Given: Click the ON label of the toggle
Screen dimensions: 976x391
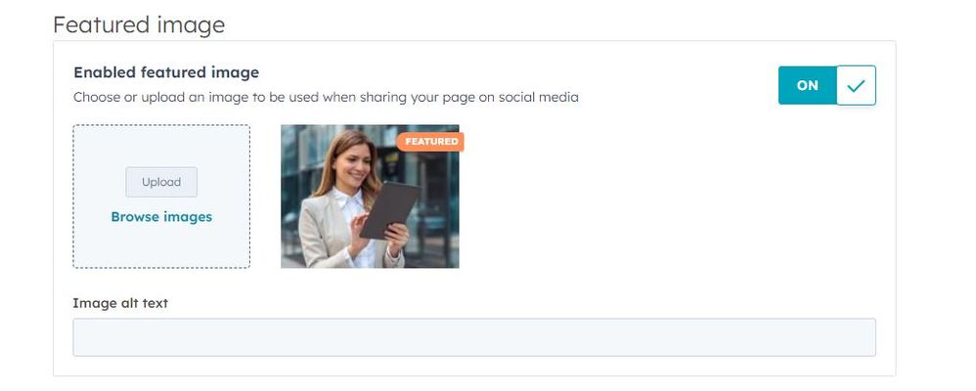Looking at the screenshot, I should [x=807, y=86].
